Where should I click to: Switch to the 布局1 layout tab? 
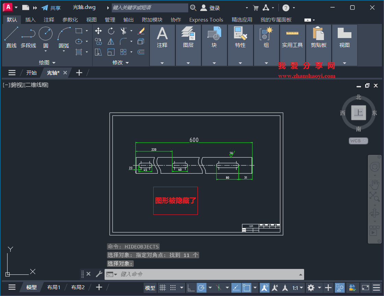[53, 287]
